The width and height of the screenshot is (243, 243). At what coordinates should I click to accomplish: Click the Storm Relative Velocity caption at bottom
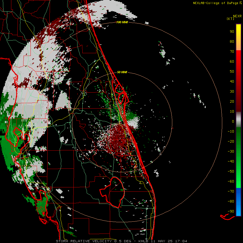tap(121, 241)
